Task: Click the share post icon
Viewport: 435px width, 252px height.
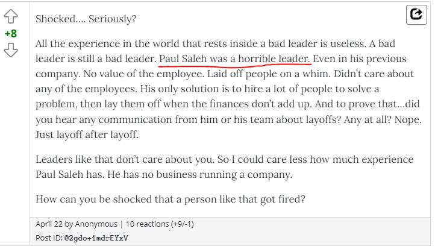Action: pos(416,14)
